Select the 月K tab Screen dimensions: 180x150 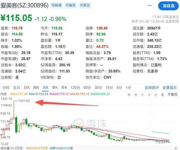click(46, 88)
